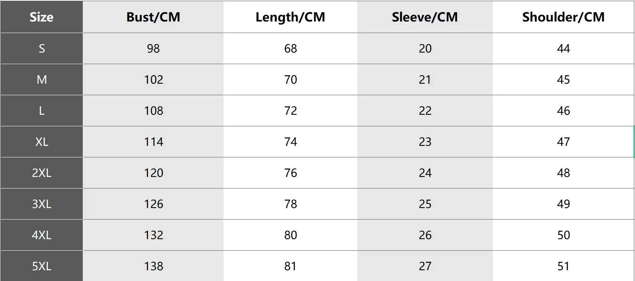Click the Shoulder/CM column header
The height and width of the screenshot is (281, 635).
pyautogui.click(x=563, y=17)
